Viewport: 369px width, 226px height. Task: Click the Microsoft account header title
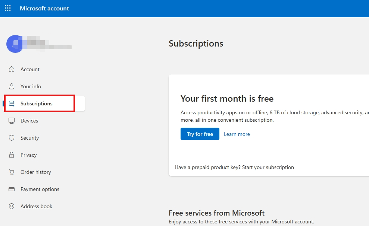coord(44,9)
